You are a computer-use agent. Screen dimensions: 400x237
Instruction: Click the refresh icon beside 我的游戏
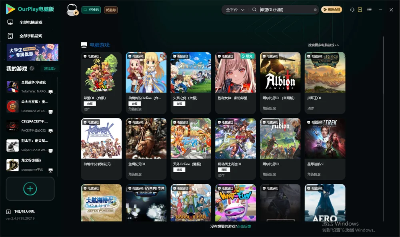click(32, 68)
